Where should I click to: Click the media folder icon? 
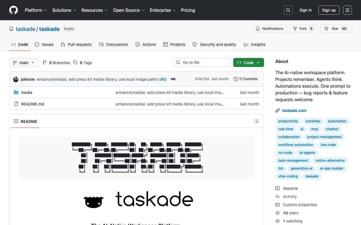click(x=16, y=93)
